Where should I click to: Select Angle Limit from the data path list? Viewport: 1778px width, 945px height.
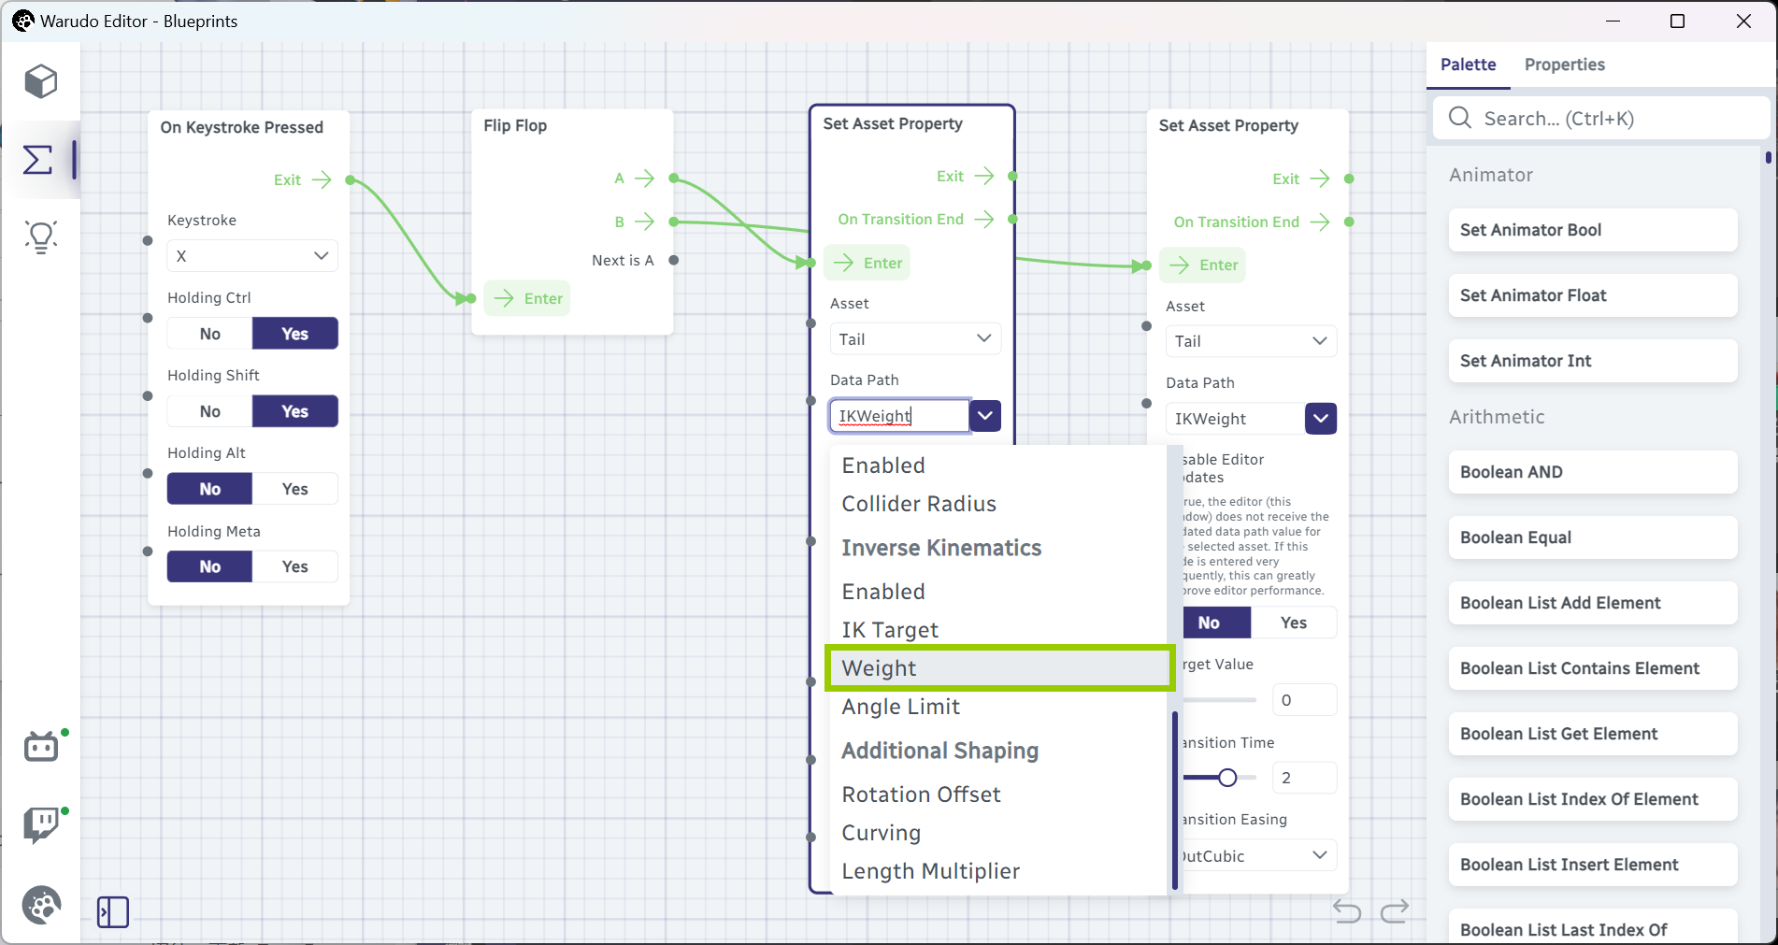pos(999,707)
